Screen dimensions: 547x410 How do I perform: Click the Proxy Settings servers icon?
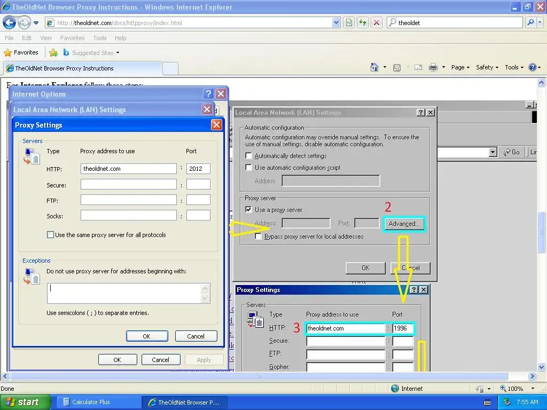tap(32, 156)
